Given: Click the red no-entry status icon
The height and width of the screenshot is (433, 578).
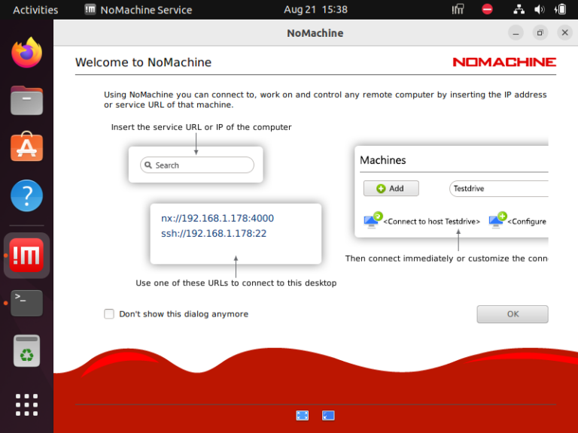Looking at the screenshot, I should point(487,9).
